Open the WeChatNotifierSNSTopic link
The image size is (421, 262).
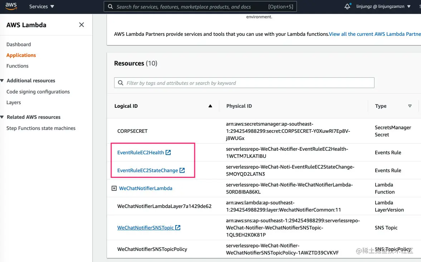pos(146,228)
